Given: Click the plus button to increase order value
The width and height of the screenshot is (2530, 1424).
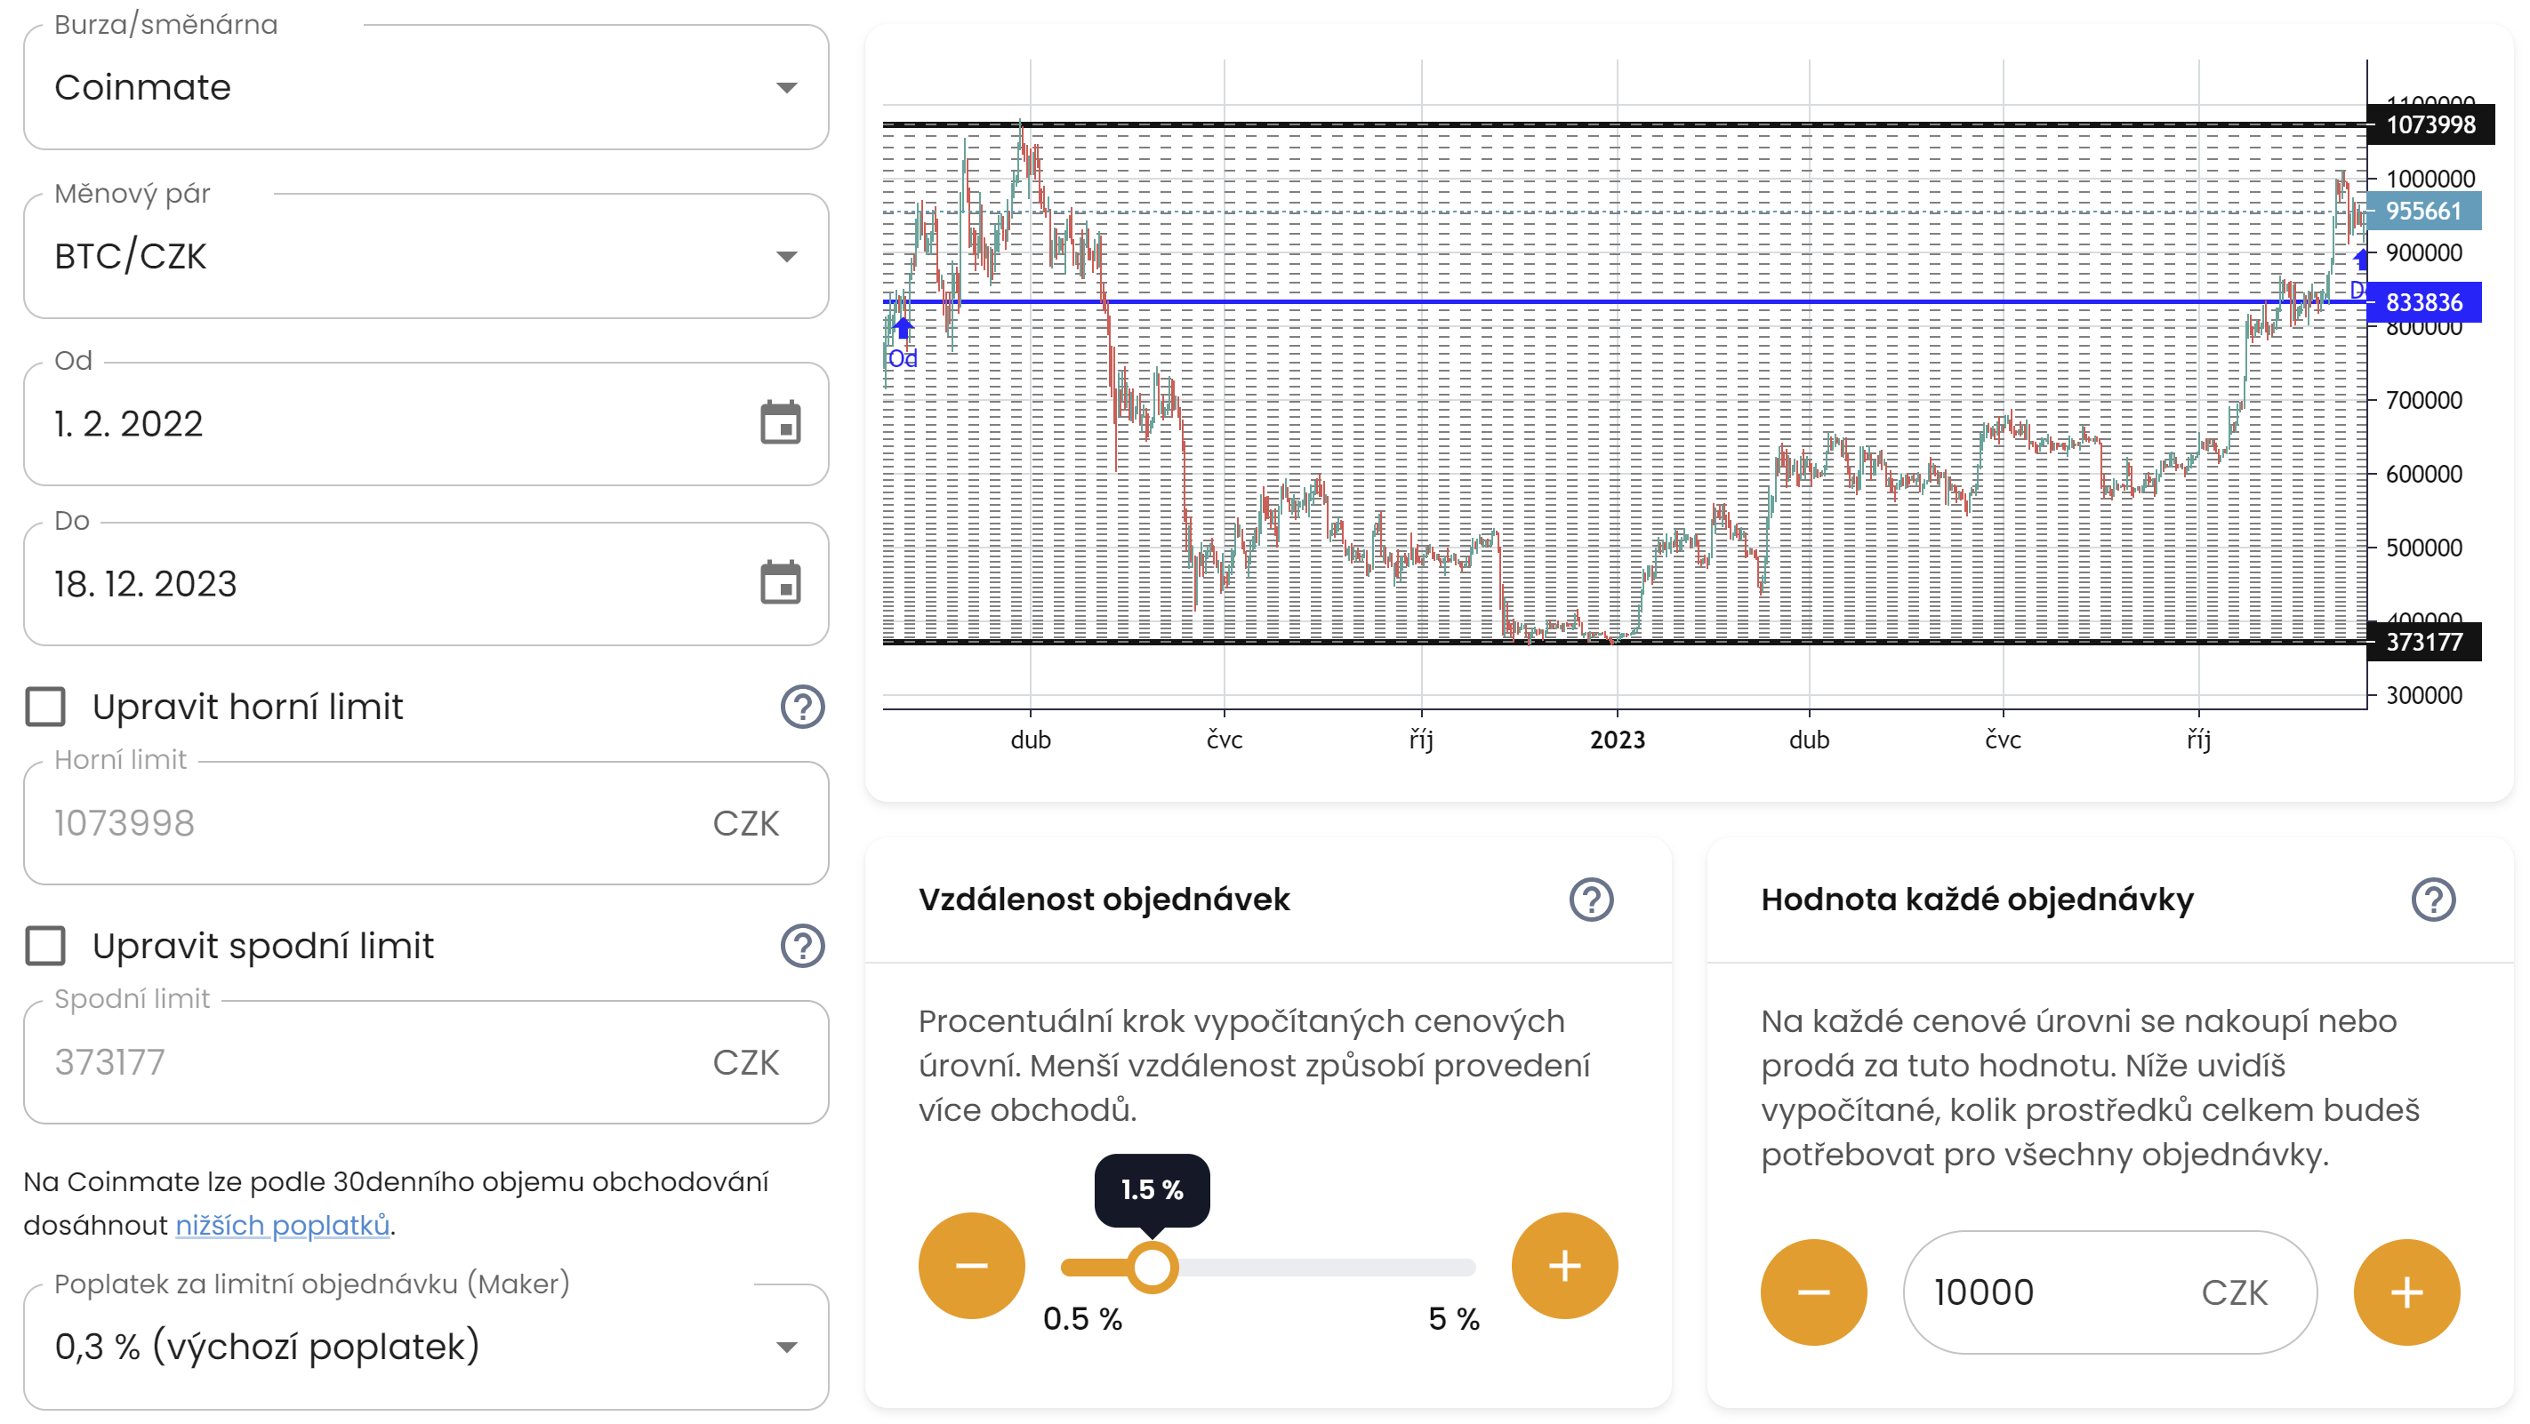Looking at the screenshot, I should 2406,1292.
